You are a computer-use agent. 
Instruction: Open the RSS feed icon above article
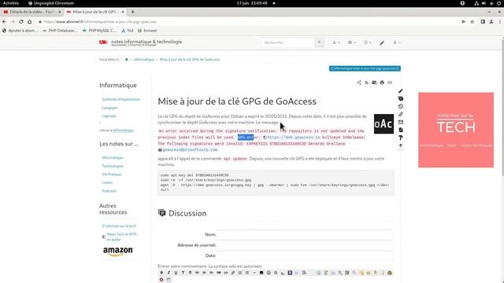367,83
